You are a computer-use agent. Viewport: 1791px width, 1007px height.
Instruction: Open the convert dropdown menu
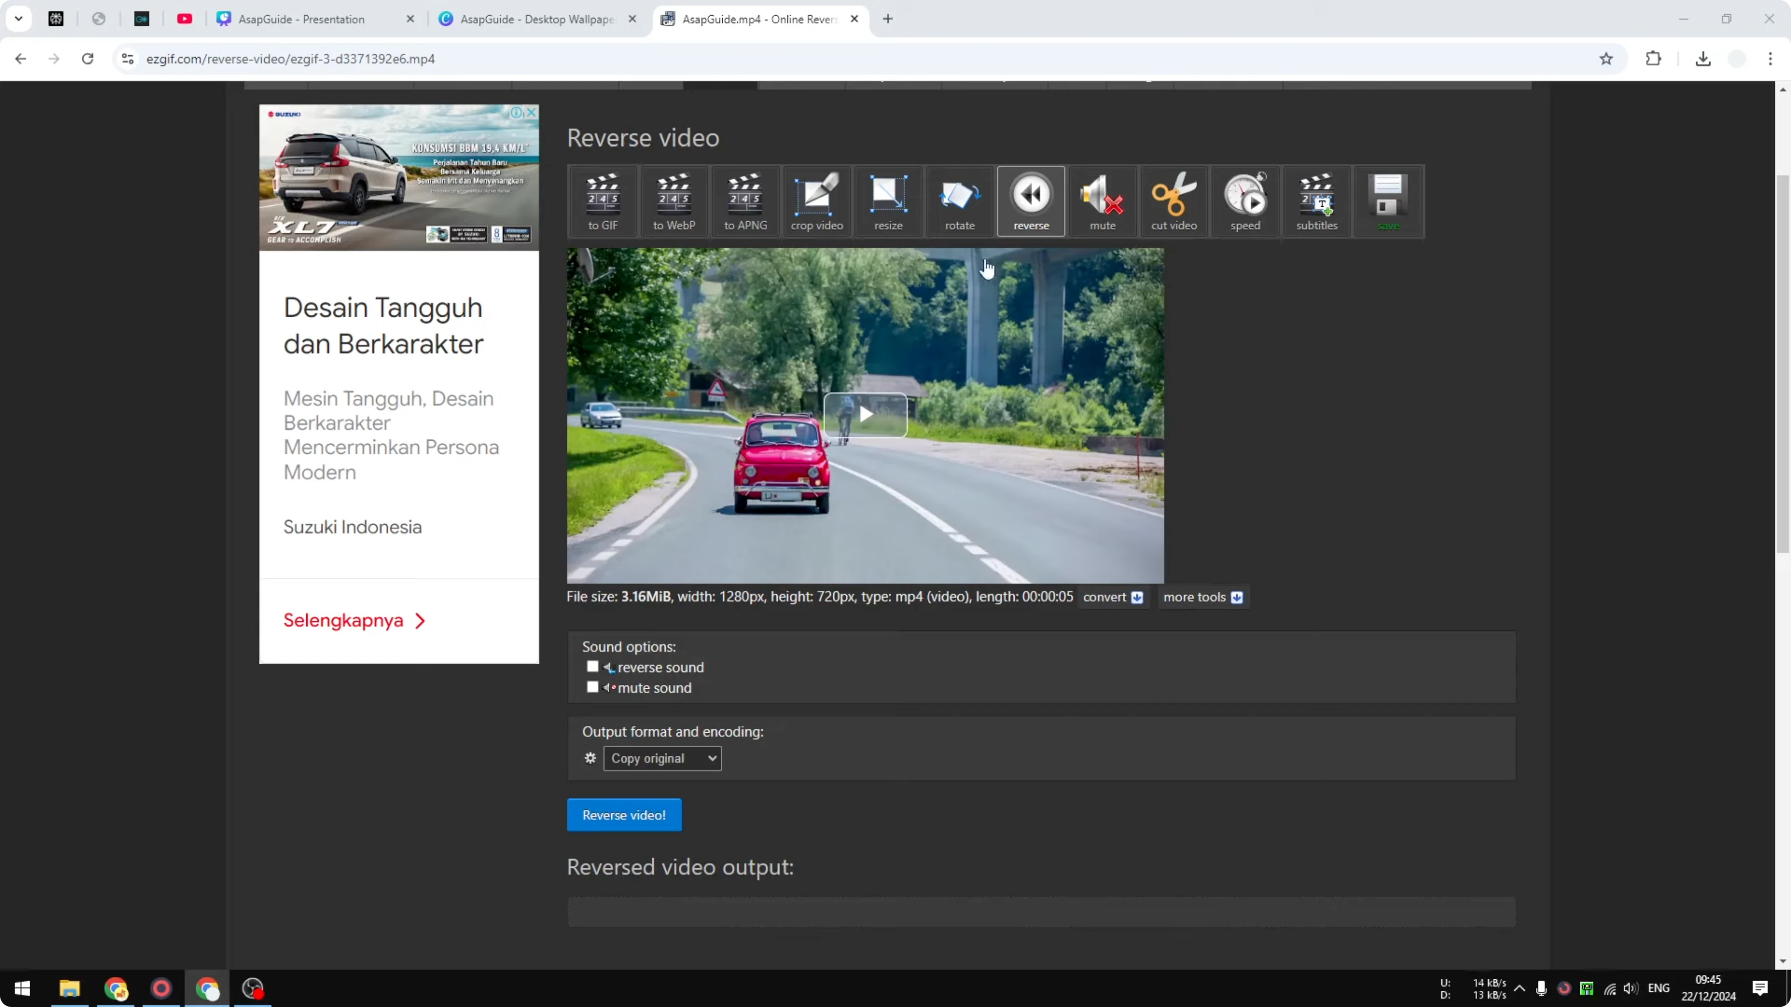point(1111,597)
